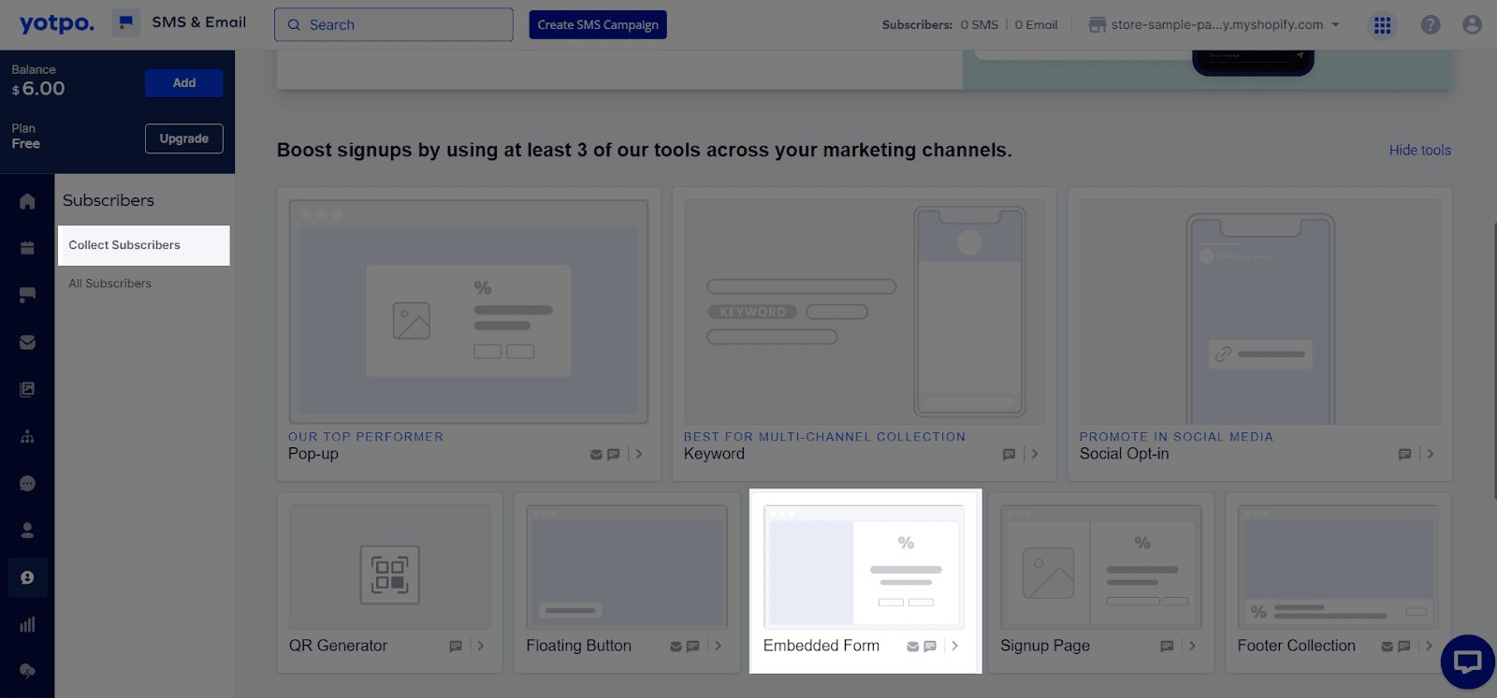Viewport: 1497px width, 698px height.
Task: Click the $6.00 balance amount
Action: point(38,89)
